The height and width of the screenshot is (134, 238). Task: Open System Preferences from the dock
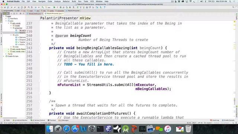92,129
